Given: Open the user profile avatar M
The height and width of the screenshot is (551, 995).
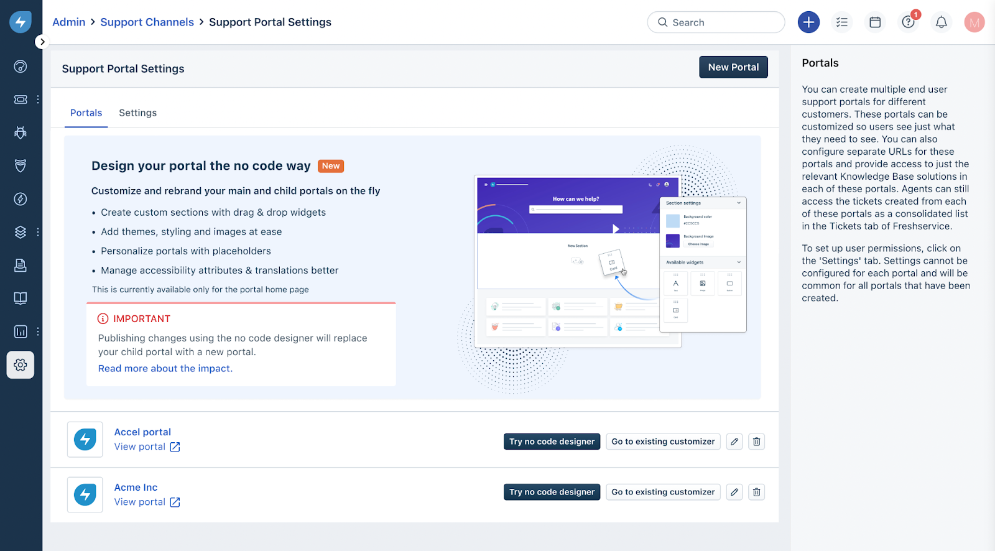Looking at the screenshot, I should (x=974, y=22).
